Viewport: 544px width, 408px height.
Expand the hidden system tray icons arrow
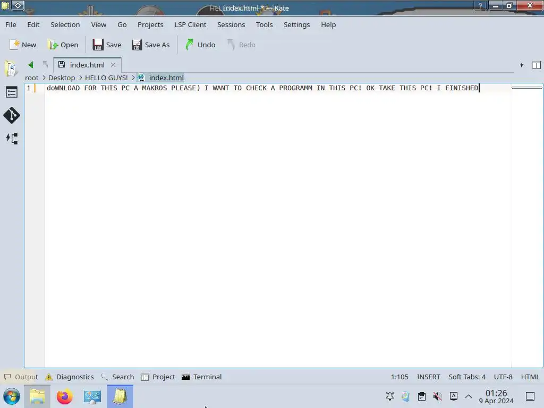click(x=469, y=396)
